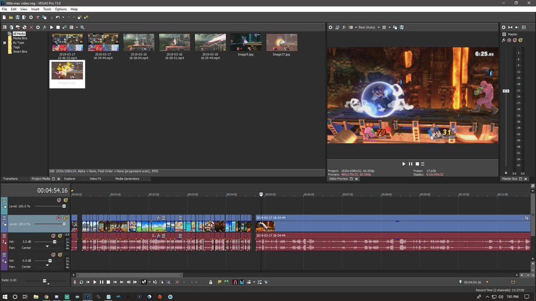This screenshot has width=536, height=301.
Task: Open the Windows Start menu
Action: click(5, 297)
